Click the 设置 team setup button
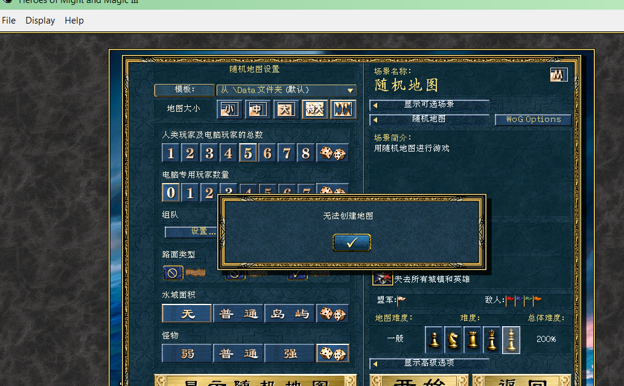Viewport: 624px width, 386px height. pos(200,231)
